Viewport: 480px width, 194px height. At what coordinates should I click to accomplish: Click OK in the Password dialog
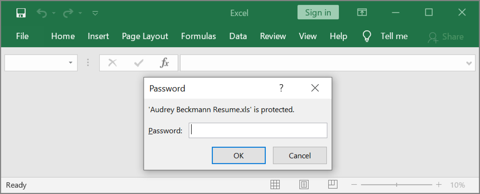click(x=238, y=155)
